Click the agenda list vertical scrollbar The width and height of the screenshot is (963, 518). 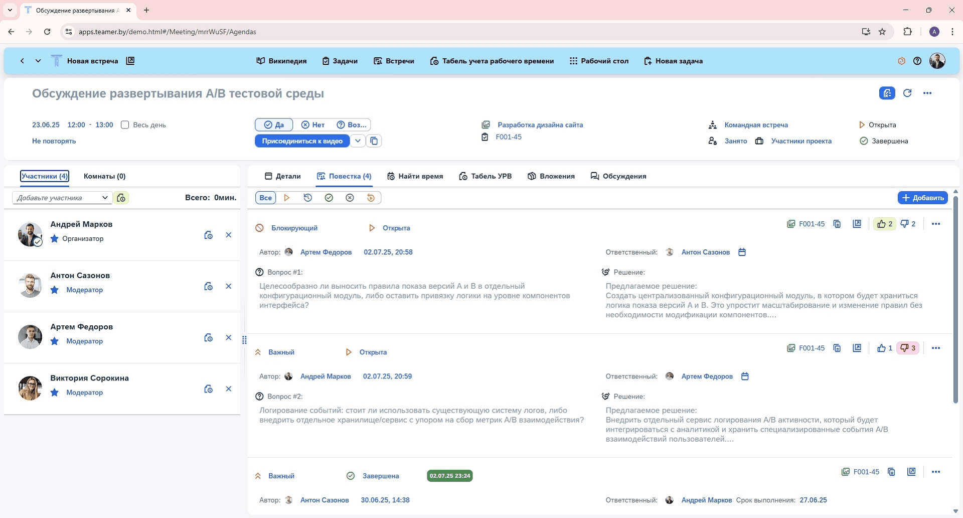pos(955,301)
